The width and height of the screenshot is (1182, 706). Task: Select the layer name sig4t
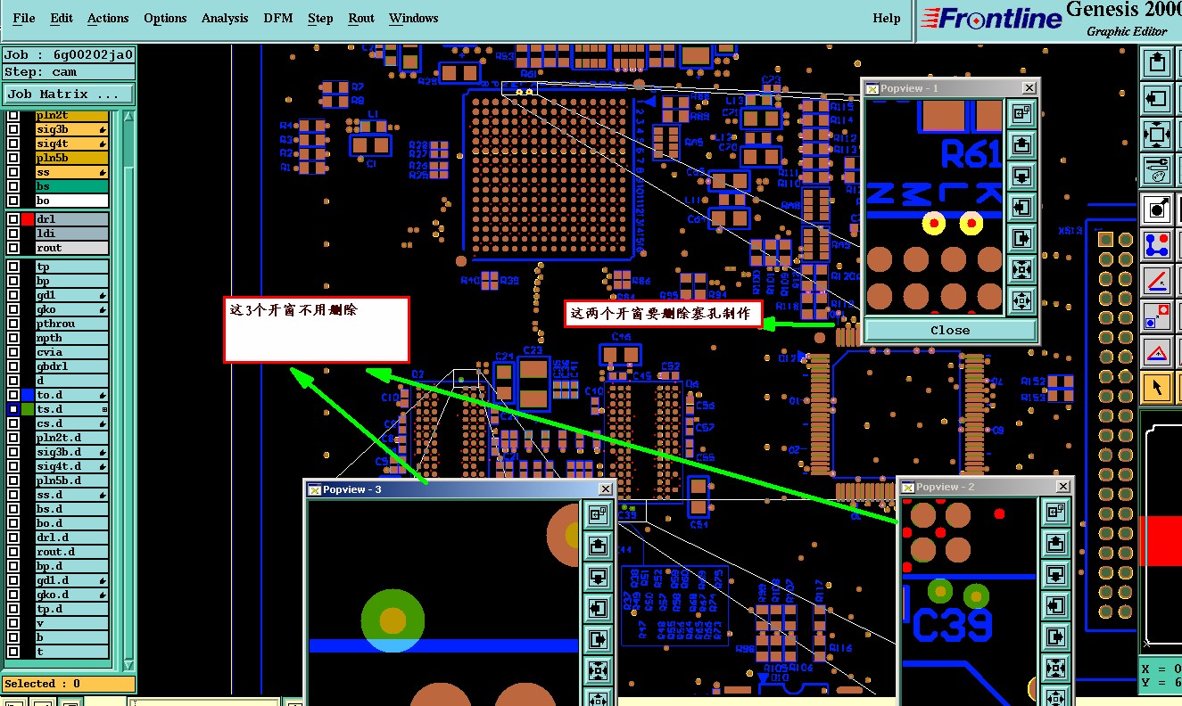(71, 144)
